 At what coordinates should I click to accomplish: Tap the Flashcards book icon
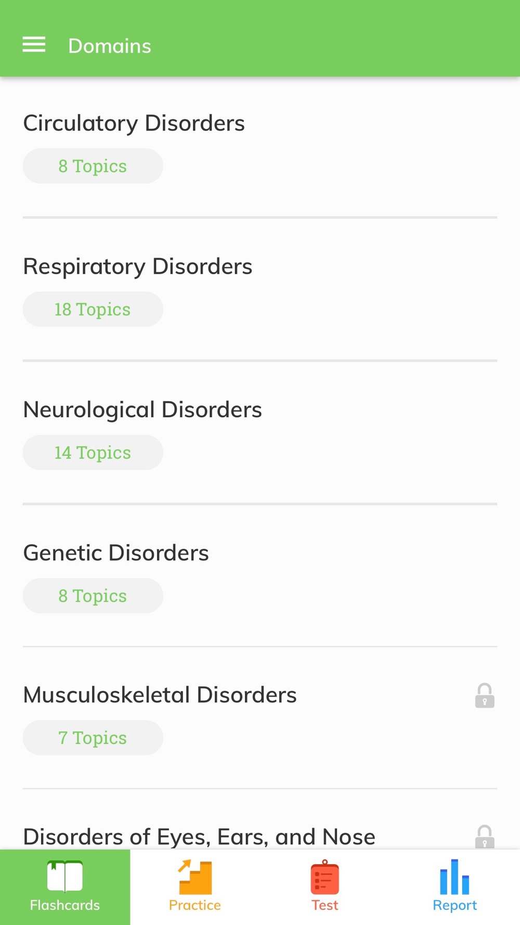coord(65,876)
